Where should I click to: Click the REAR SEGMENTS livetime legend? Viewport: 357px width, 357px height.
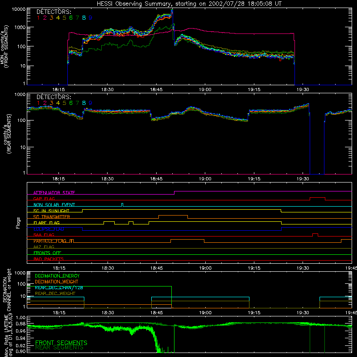coord(60,348)
